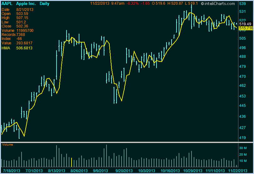Click the 9/9/2013 date axis label
254x174 pixels.
pos(101,171)
